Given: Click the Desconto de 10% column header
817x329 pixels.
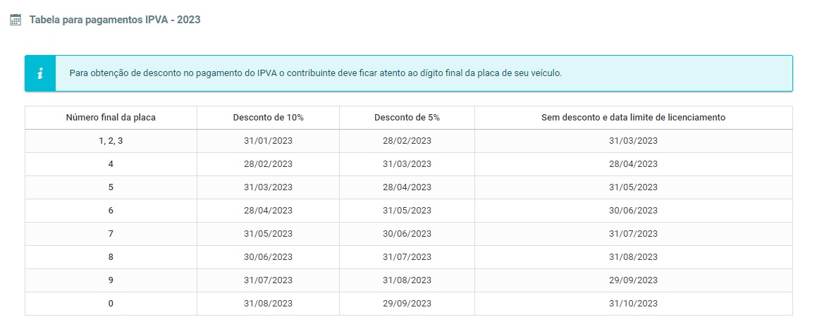Looking at the screenshot, I should pos(269,118).
